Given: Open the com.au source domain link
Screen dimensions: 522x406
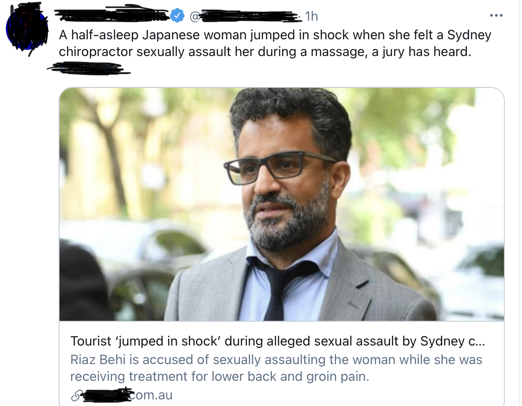Looking at the screenshot, I should point(127,395).
